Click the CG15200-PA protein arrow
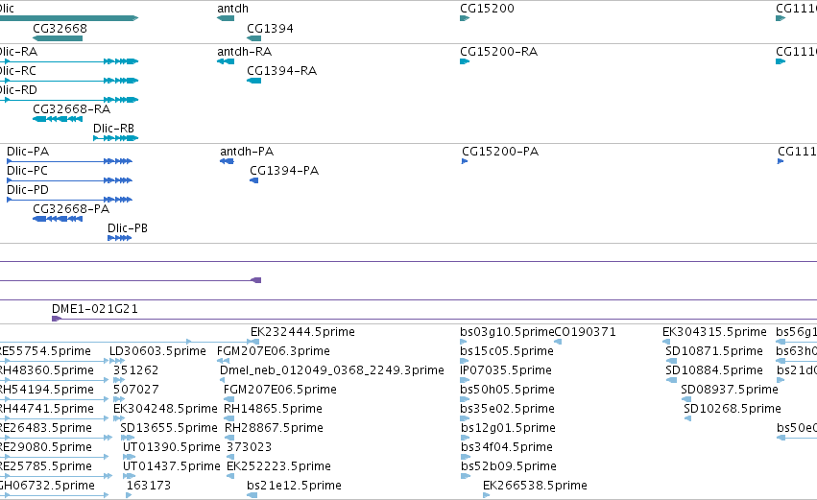 (x=465, y=161)
